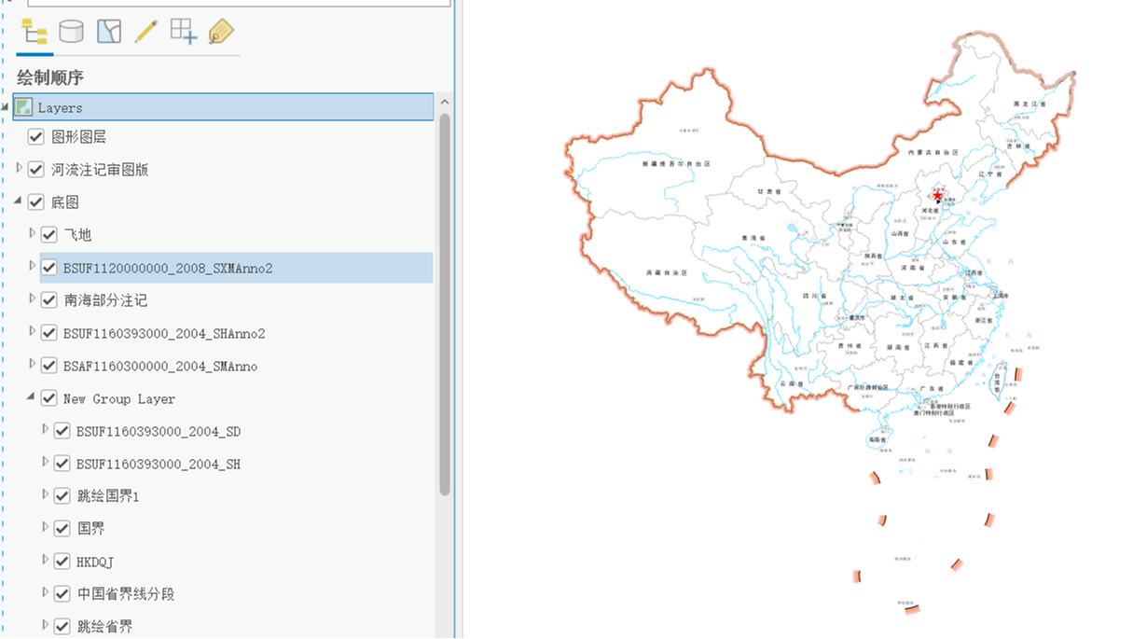Switch to List By Data Source icon
The height and width of the screenshot is (639, 1133).
71,32
